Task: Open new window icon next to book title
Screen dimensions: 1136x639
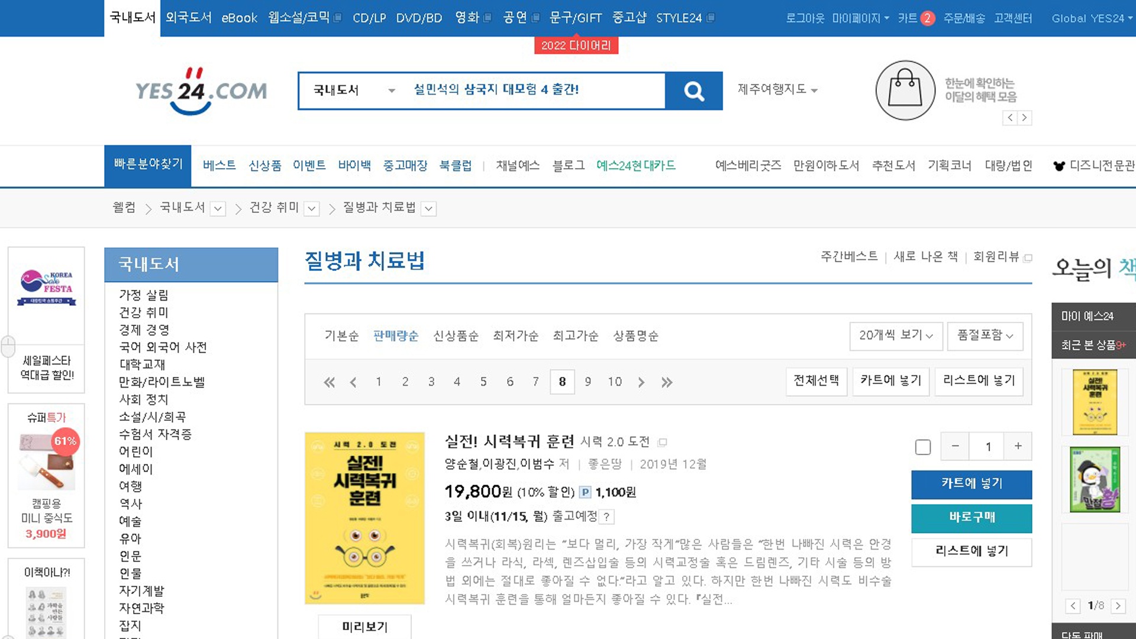Action: coord(663,442)
